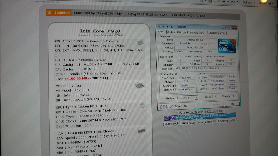Image resolution: width=278 pixels, height=156 pixels.
Task: Click 'Validated by CPU-Z 1.55' header text
Action: [189, 15]
